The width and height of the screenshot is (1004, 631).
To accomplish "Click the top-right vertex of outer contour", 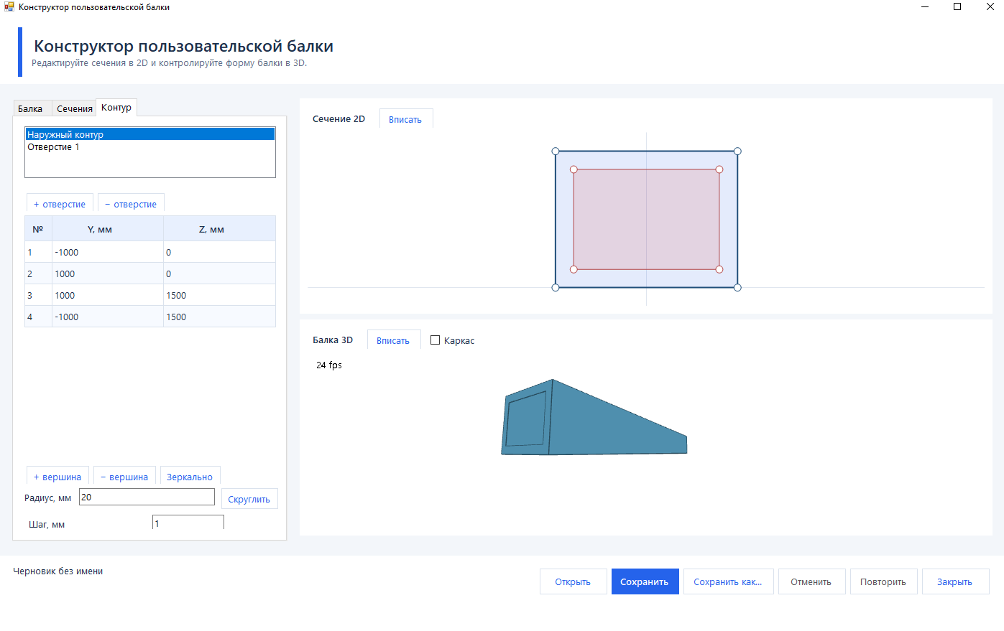I will click(737, 151).
